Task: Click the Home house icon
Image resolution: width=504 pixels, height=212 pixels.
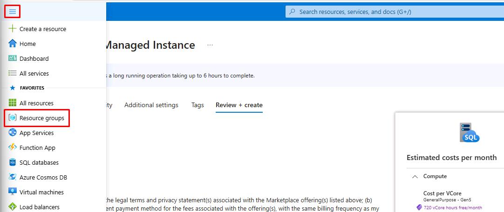Action: pyautogui.click(x=12, y=44)
